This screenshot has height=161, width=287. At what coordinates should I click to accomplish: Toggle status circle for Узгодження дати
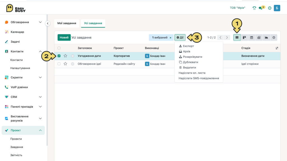click(x=73, y=56)
